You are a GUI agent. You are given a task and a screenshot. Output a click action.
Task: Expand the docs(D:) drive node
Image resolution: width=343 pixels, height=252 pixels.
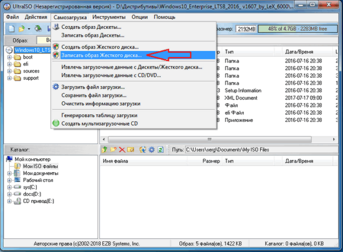pos(10,194)
